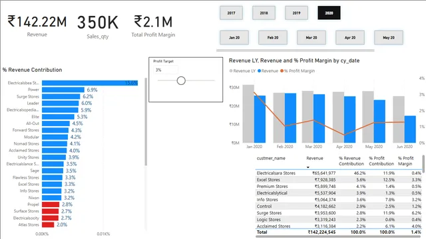Select the 2017 year slicer button
This screenshot has width=426, height=239.
pyautogui.click(x=231, y=13)
